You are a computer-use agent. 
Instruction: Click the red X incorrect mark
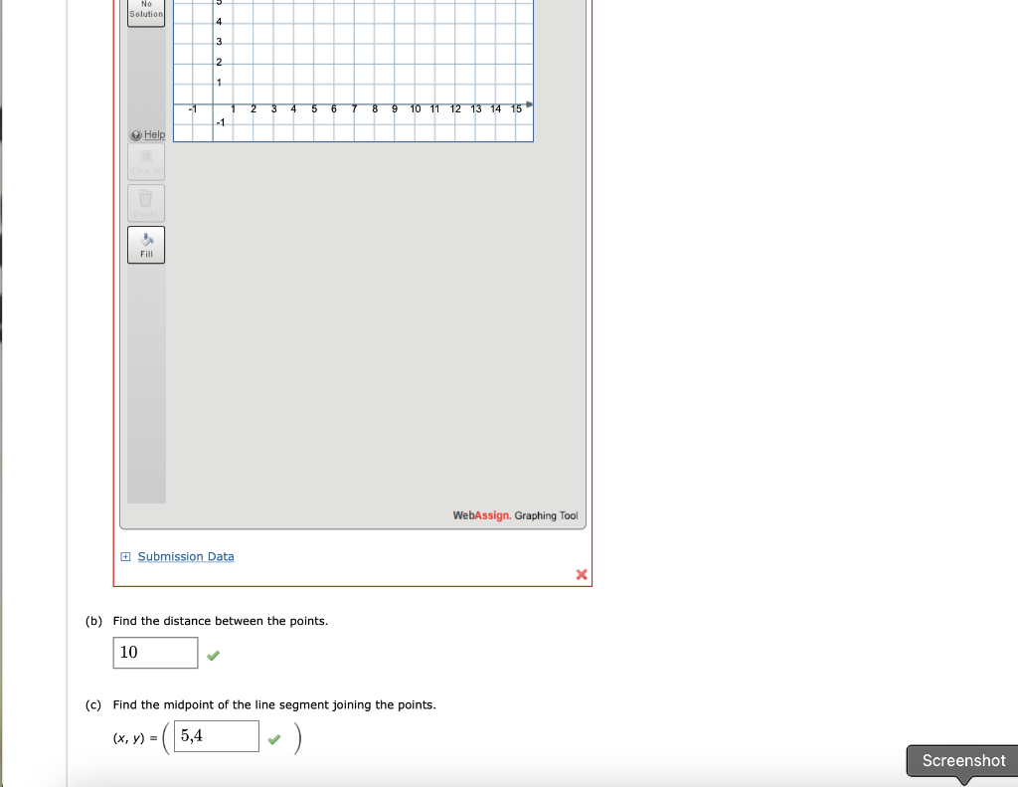581,574
